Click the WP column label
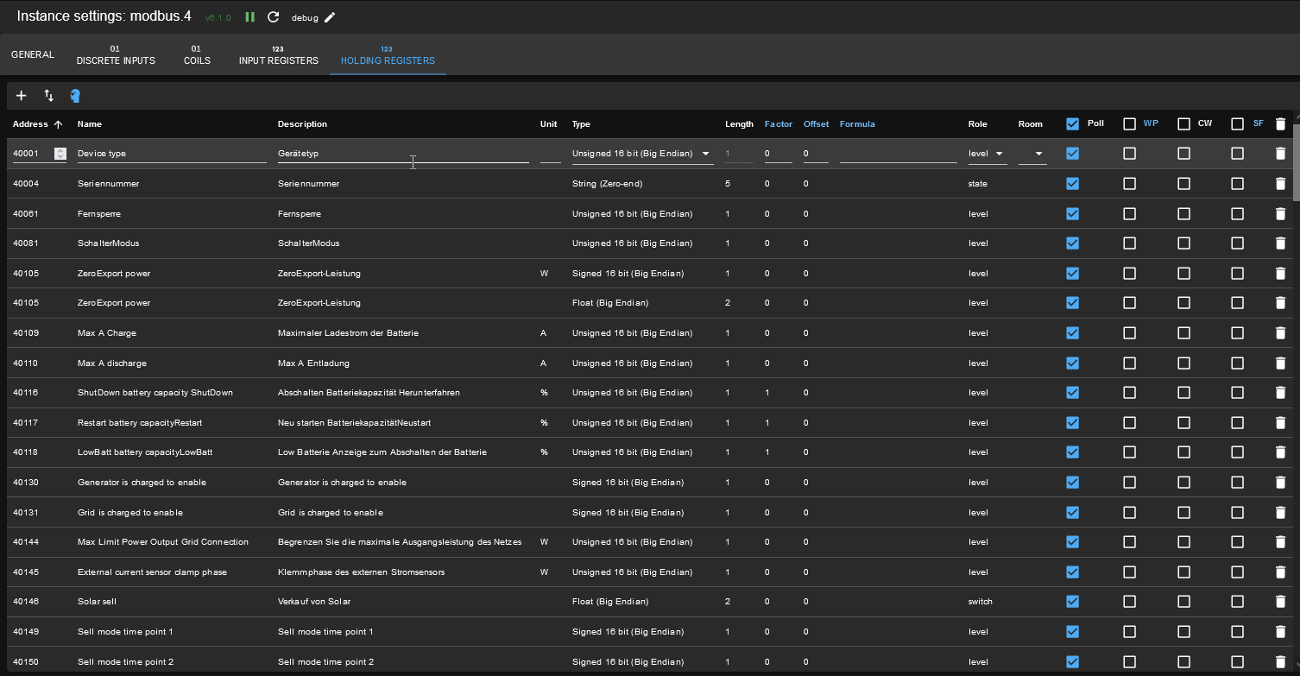 click(1151, 123)
